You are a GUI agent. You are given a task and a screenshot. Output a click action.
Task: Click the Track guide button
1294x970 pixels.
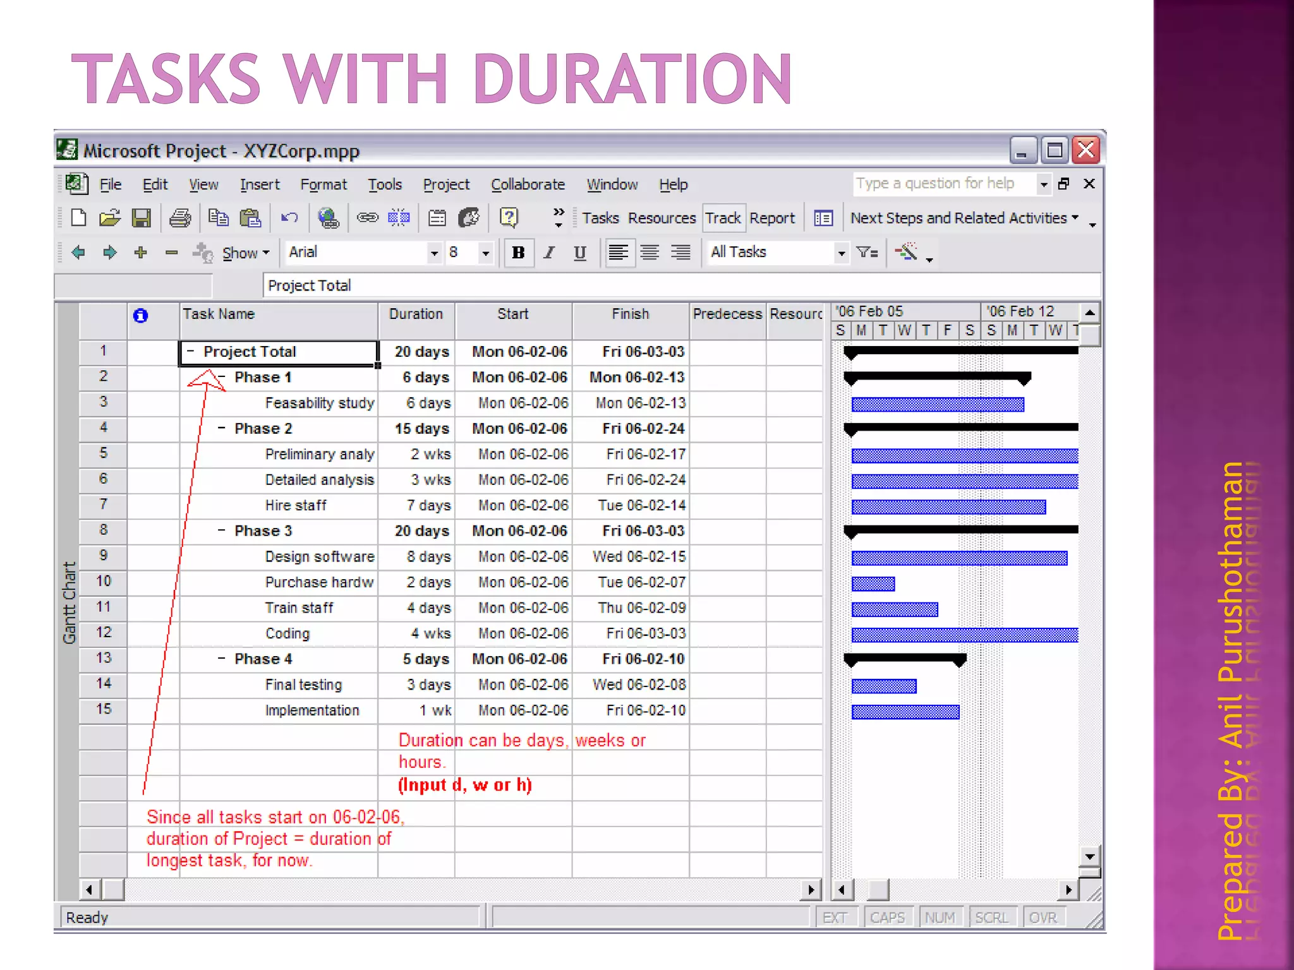click(x=723, y=219)
